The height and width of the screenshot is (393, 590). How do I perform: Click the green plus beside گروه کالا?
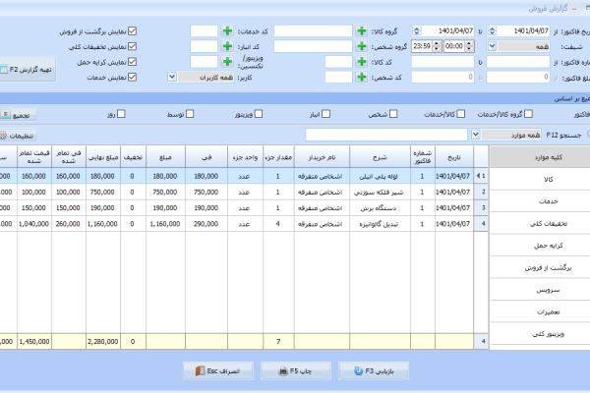coord(362,30)
